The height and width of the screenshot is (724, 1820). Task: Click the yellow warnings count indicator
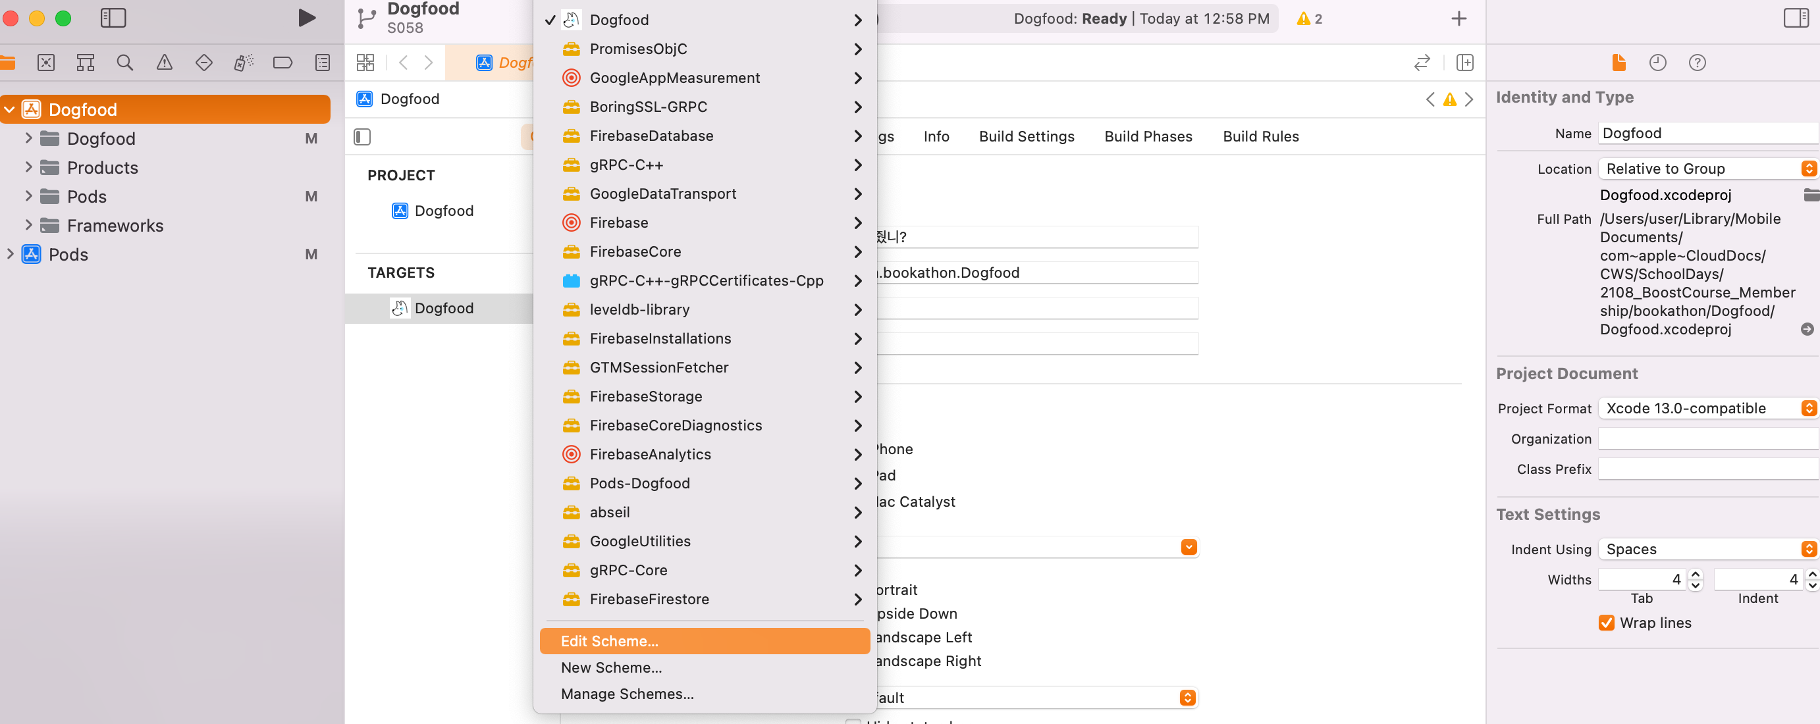point(1308,19)
